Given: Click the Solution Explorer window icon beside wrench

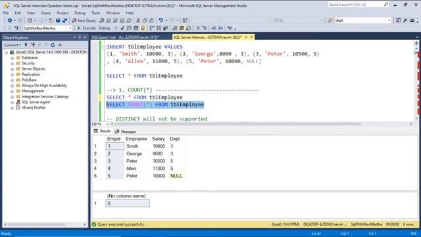Looking at the screenshot, I should point(398,20).
